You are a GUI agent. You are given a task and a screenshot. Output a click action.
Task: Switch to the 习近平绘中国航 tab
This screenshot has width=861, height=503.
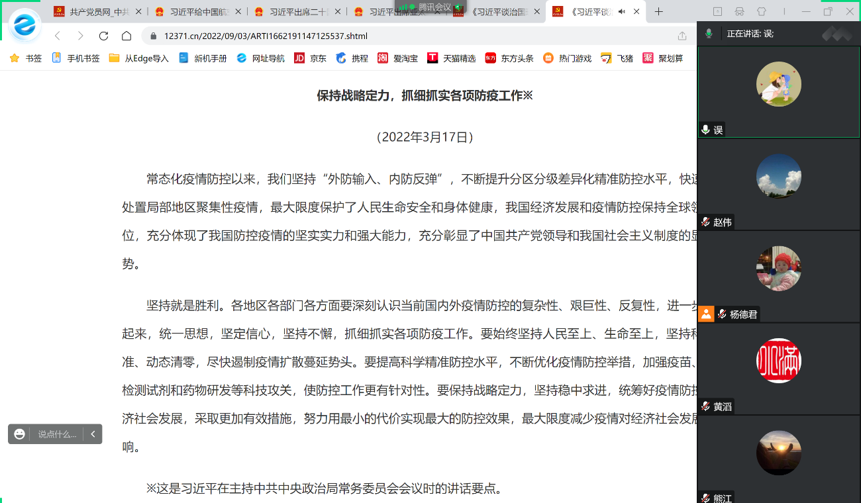[195, 12]
